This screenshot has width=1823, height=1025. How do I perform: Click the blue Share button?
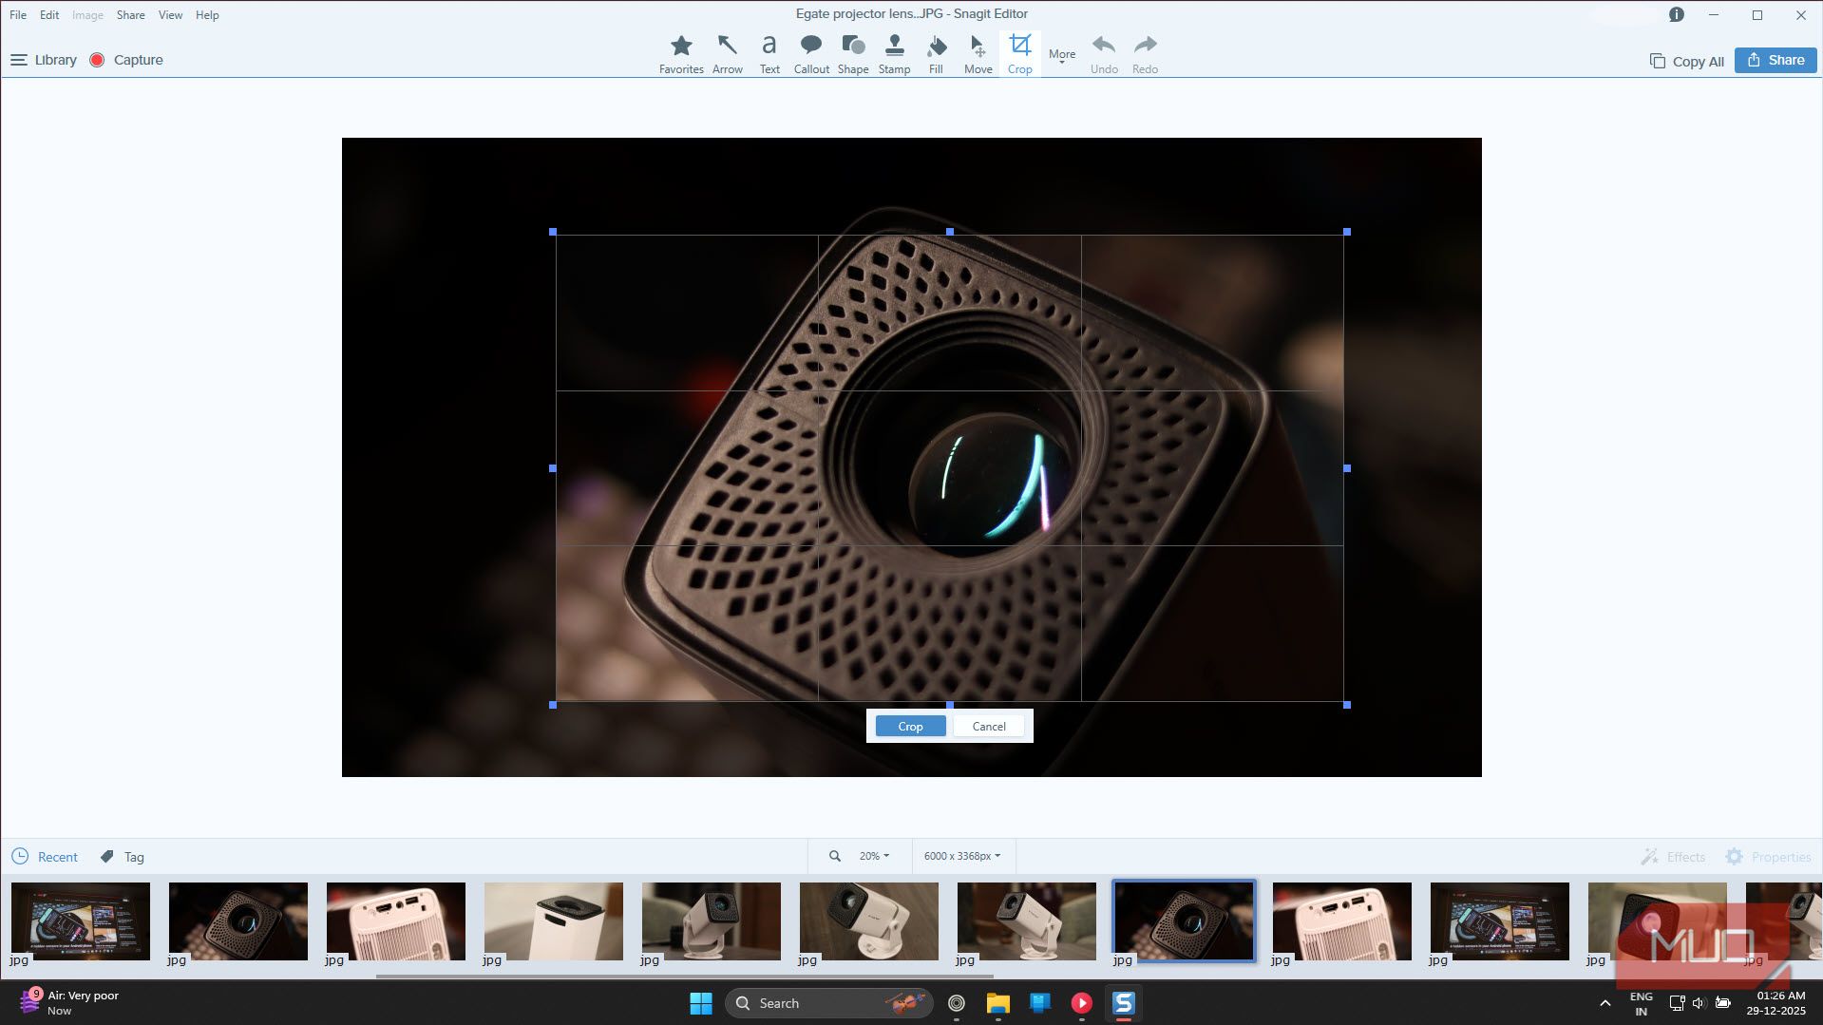click(1776, 60)
